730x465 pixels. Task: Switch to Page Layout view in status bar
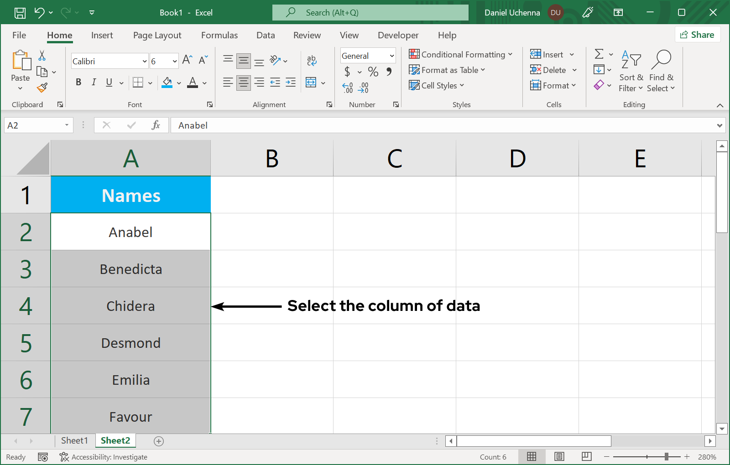pos(559,457)
